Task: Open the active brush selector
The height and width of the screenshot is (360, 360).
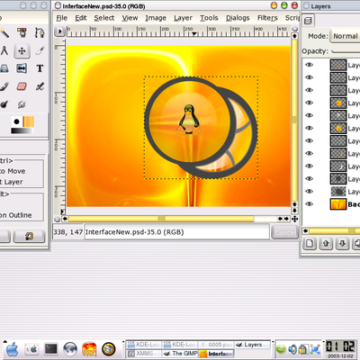Action: coord(16,121)
